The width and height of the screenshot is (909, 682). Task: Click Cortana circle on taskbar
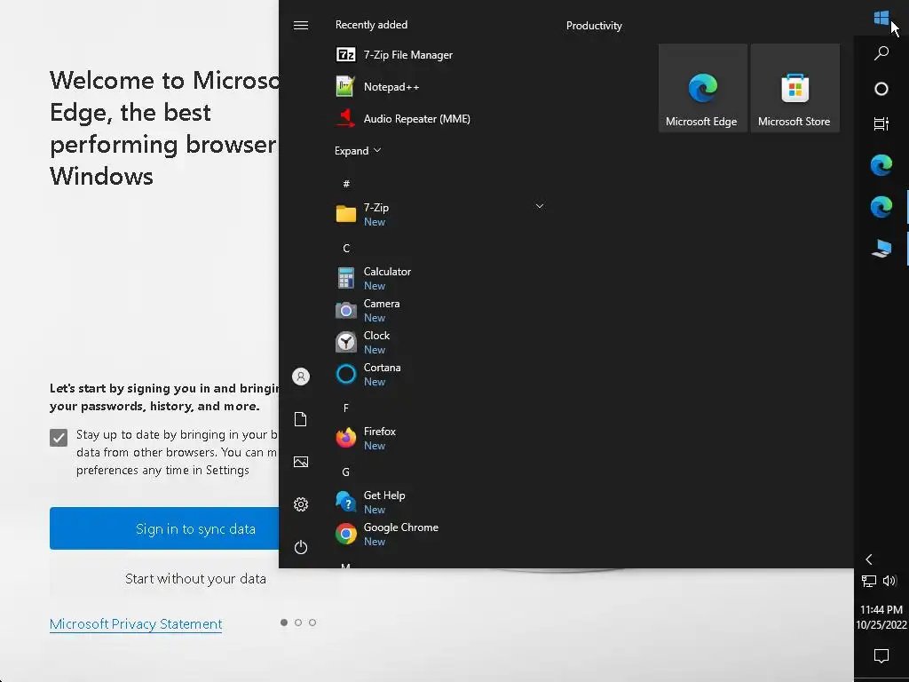(x=881, y=89)
